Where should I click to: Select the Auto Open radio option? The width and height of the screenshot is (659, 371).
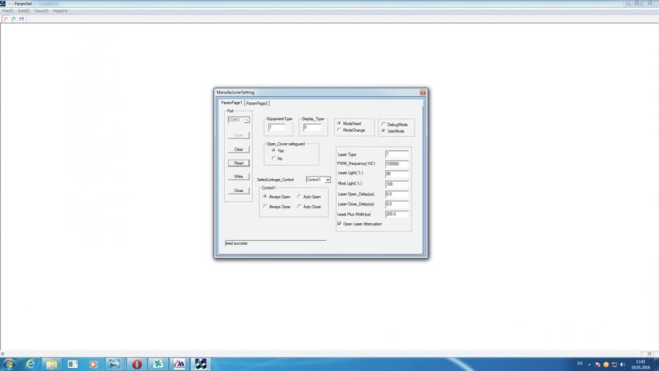click(298, 197)
